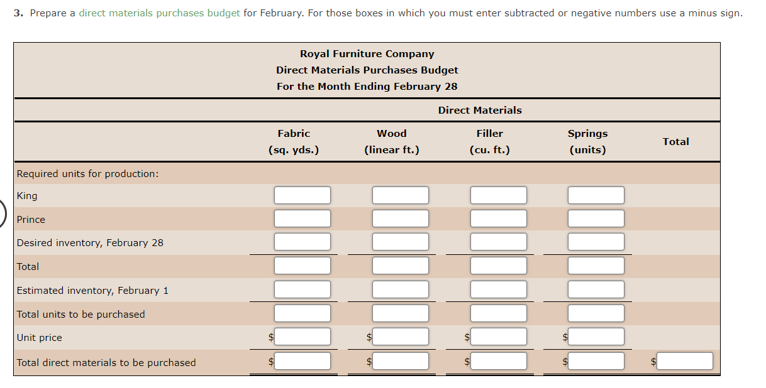
Task: Select the Estimated inventory Filler input box
Action: coord(498,289)
